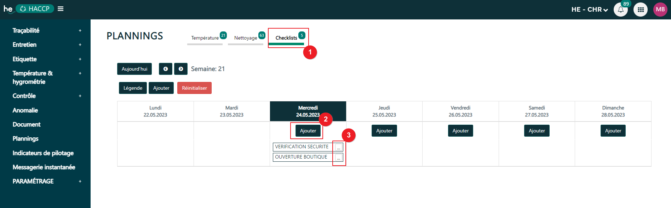
Task: Expand the Traçabilité sidebar section
Action: 80,31
